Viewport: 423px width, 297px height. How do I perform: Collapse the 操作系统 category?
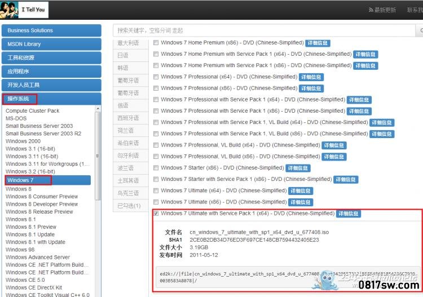(x=51, y=99)
